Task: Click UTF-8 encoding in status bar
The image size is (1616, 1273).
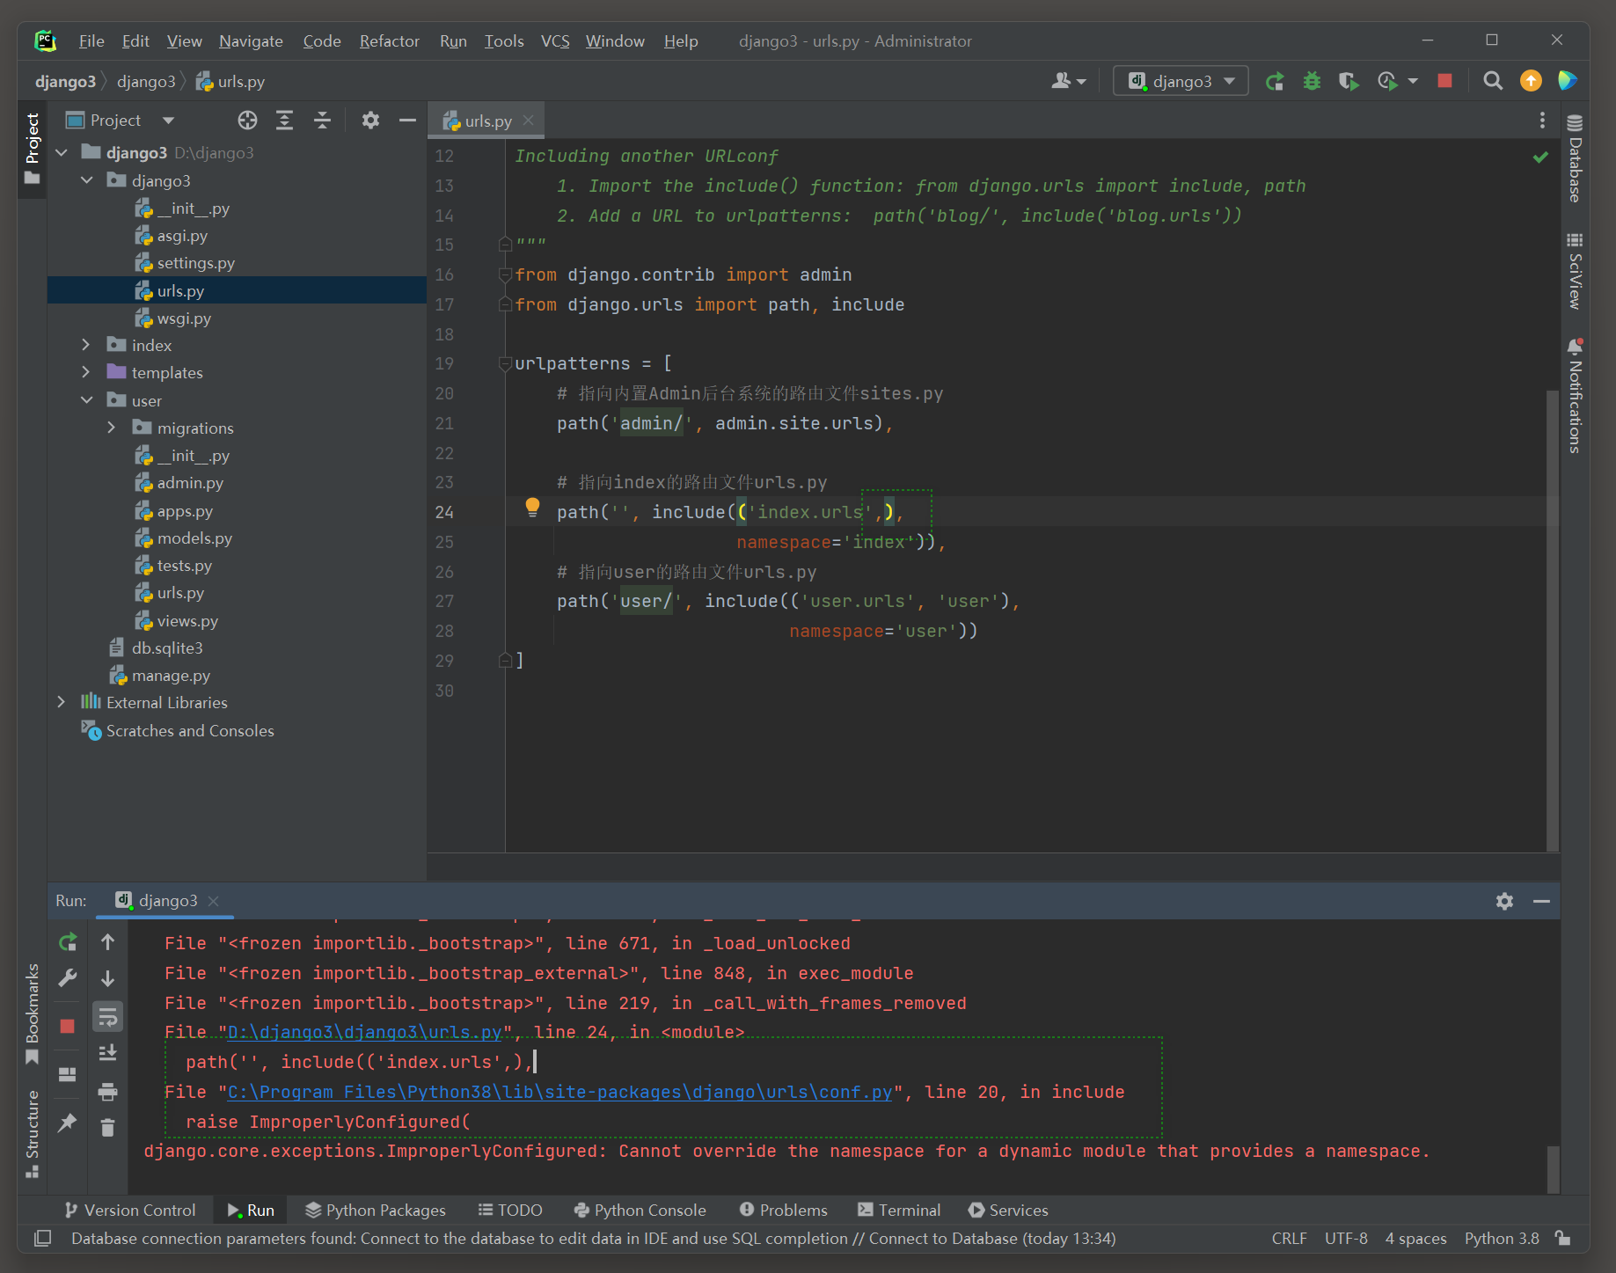Action: pyautogui.click(x=1346, y=1238)
